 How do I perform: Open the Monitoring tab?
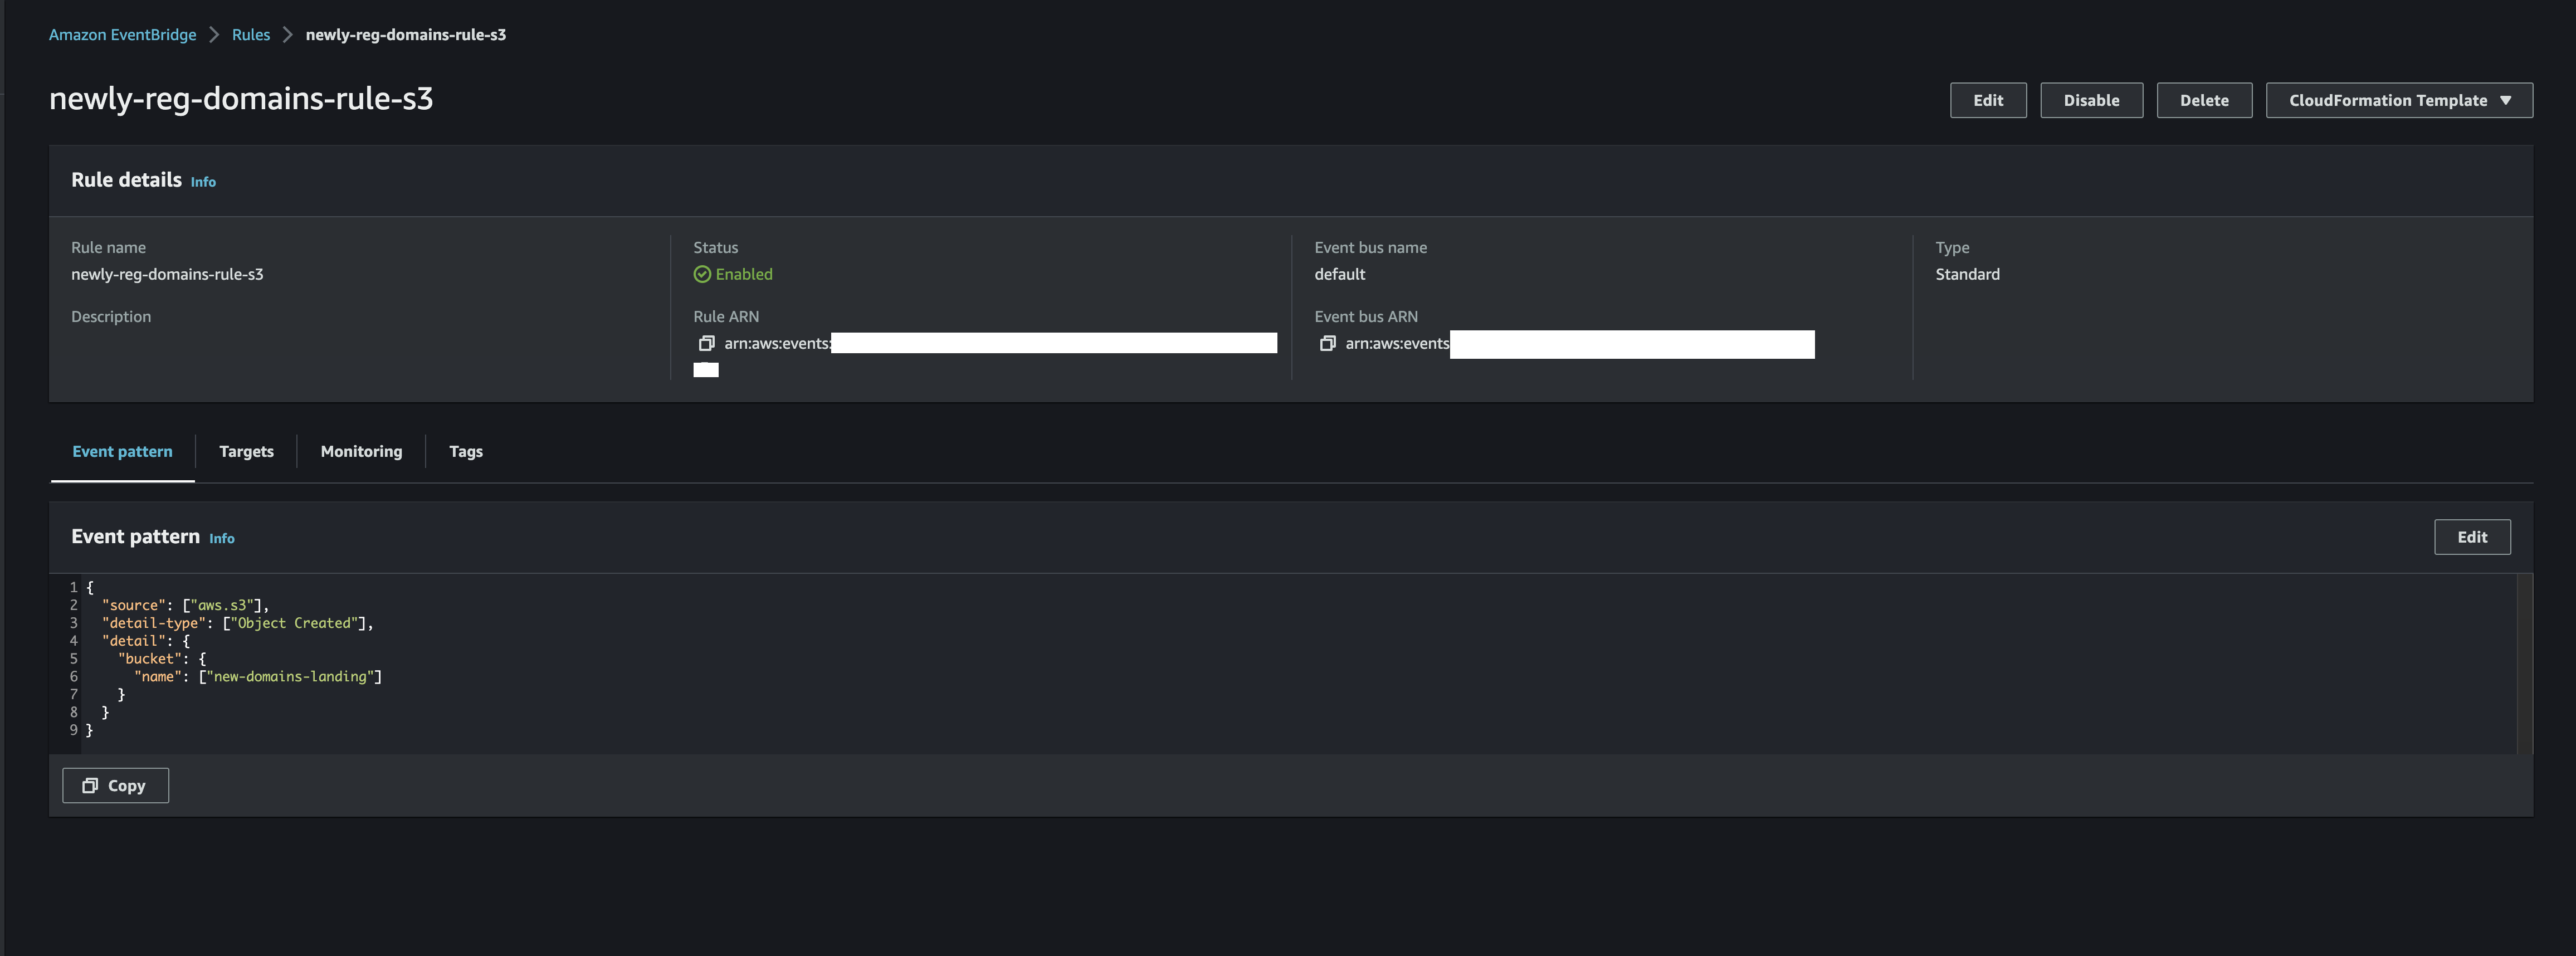click(x=361, y=452)
